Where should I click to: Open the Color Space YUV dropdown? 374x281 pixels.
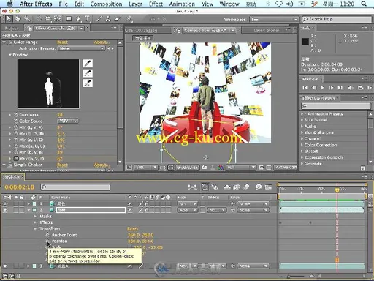[x=68, y=121]
